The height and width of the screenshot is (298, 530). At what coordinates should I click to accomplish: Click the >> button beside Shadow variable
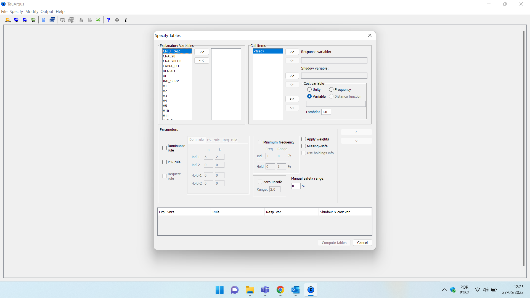click(292, 76)
